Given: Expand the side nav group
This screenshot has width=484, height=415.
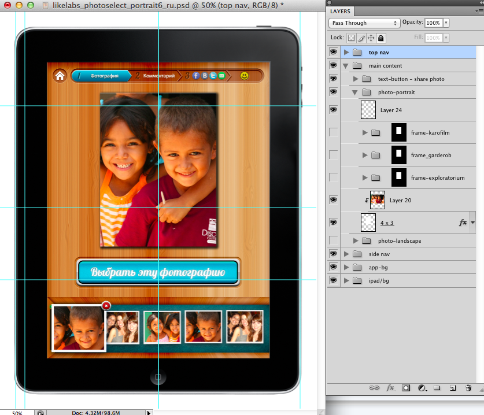Looking at the screenshot, I should point(346,254).
